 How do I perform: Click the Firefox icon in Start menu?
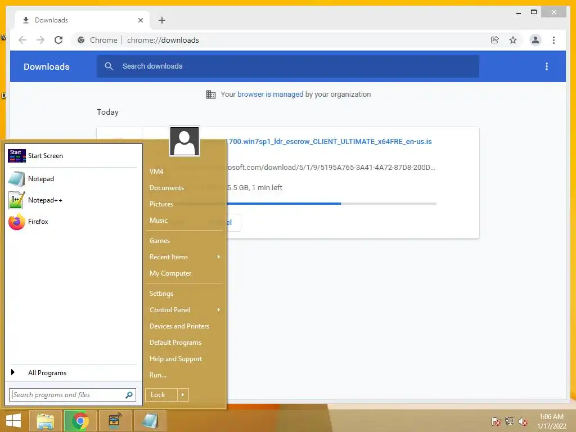click(16, 222)
